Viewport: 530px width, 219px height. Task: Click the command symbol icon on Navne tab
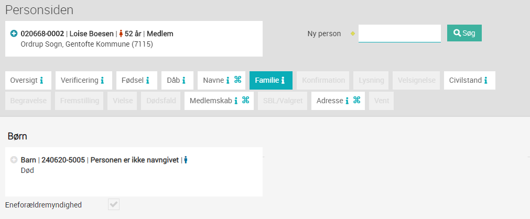[x=238, y=80]
